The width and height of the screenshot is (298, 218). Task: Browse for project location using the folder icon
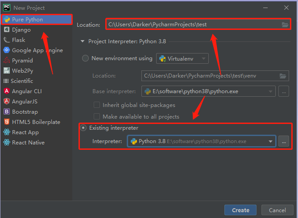coord(285,25)
